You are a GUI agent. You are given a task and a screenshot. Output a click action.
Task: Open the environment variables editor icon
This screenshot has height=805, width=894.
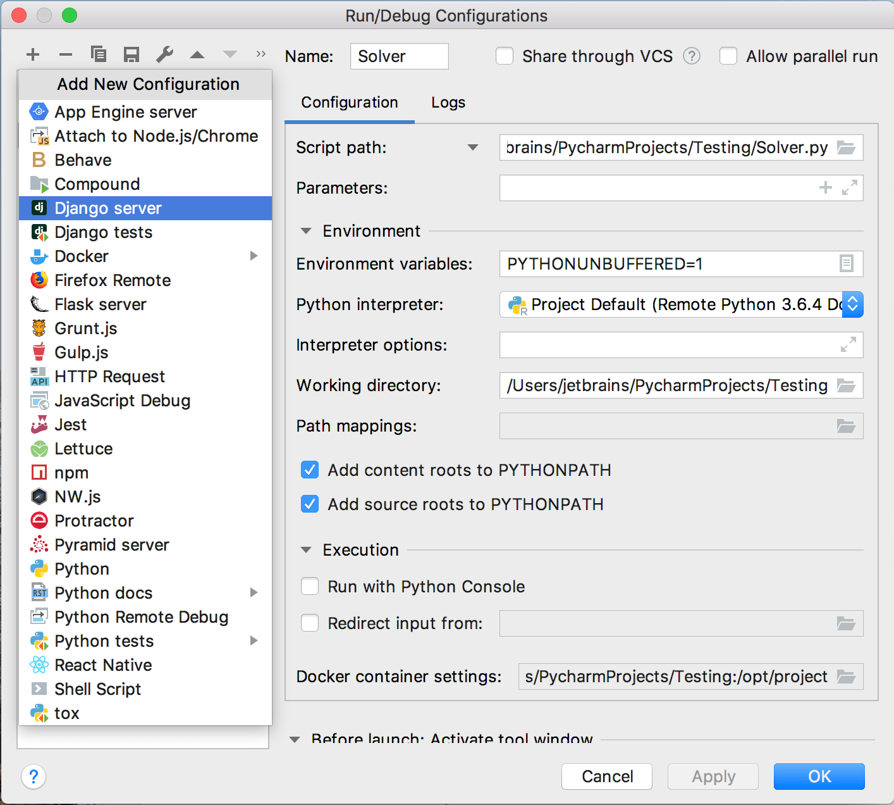click(846, 264)
